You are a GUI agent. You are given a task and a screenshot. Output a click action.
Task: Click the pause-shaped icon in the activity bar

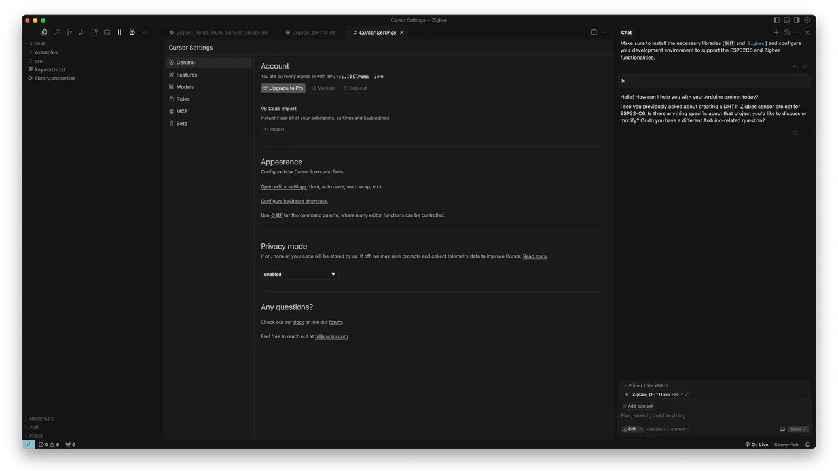pyautogui.click(x=119, y=32)
